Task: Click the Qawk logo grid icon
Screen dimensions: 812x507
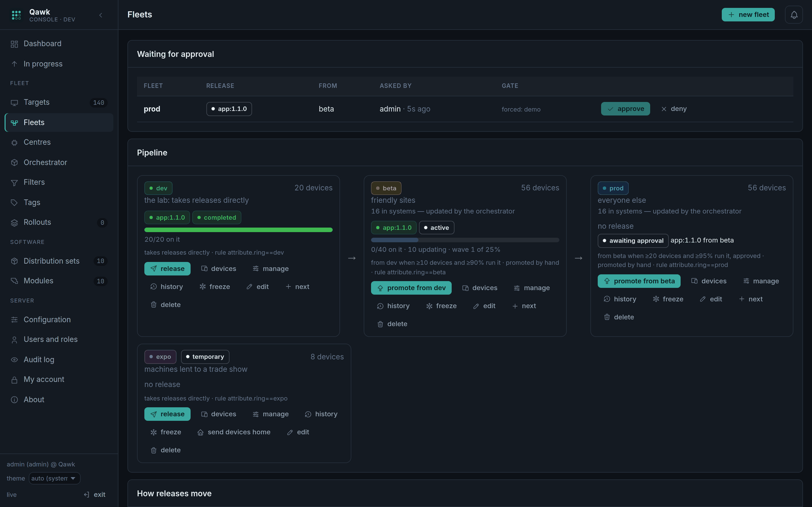Action: (x=16, y=15)
